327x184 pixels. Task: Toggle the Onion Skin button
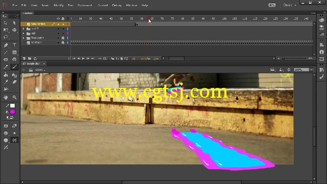pos(112,58)
